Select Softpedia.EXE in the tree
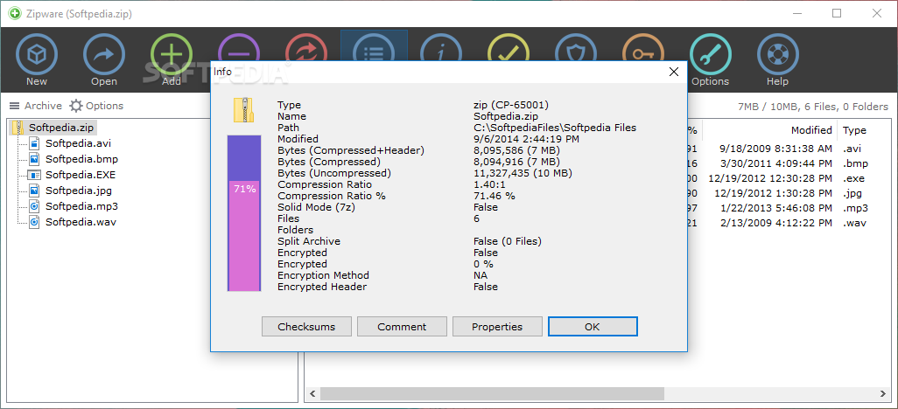Viewport: 898px width, 409px height. pos(81,175)
